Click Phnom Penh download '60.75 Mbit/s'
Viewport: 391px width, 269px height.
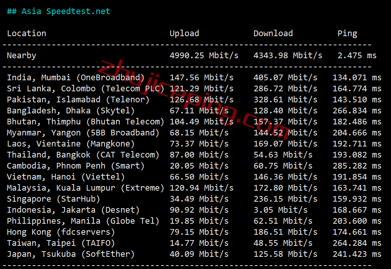coord(283,166)
